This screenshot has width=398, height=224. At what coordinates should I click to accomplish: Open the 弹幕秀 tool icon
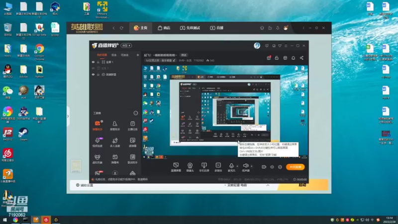tap(115, 159)
